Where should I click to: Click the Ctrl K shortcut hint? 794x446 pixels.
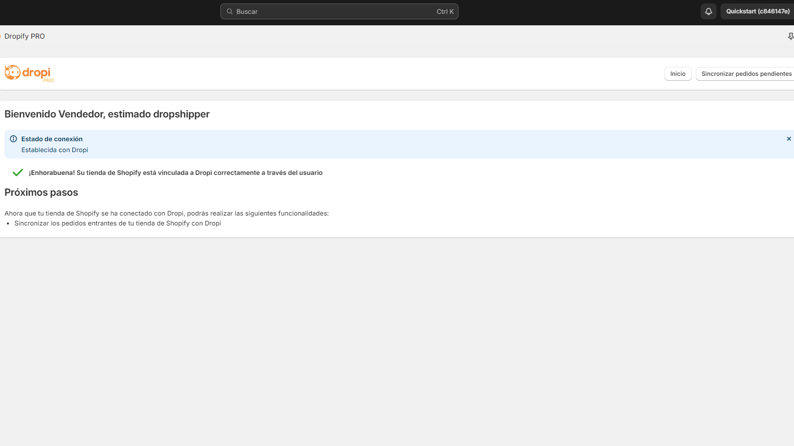(445, 11)
